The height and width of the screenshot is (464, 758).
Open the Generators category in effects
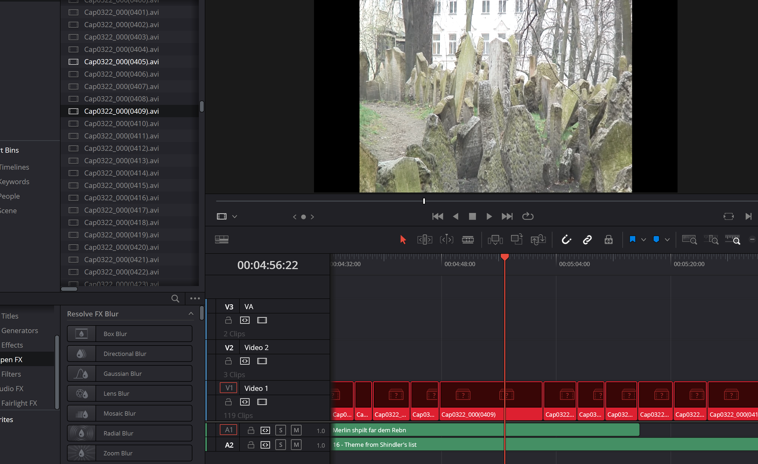20,330
